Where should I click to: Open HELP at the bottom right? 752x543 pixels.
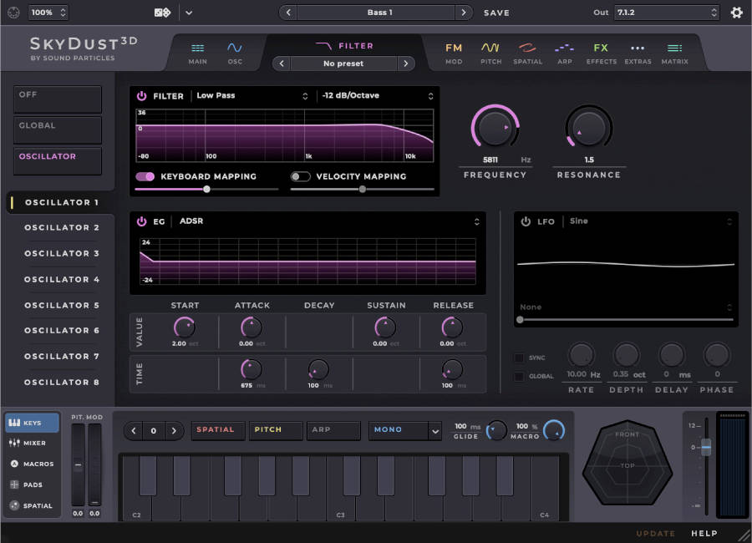704,533
